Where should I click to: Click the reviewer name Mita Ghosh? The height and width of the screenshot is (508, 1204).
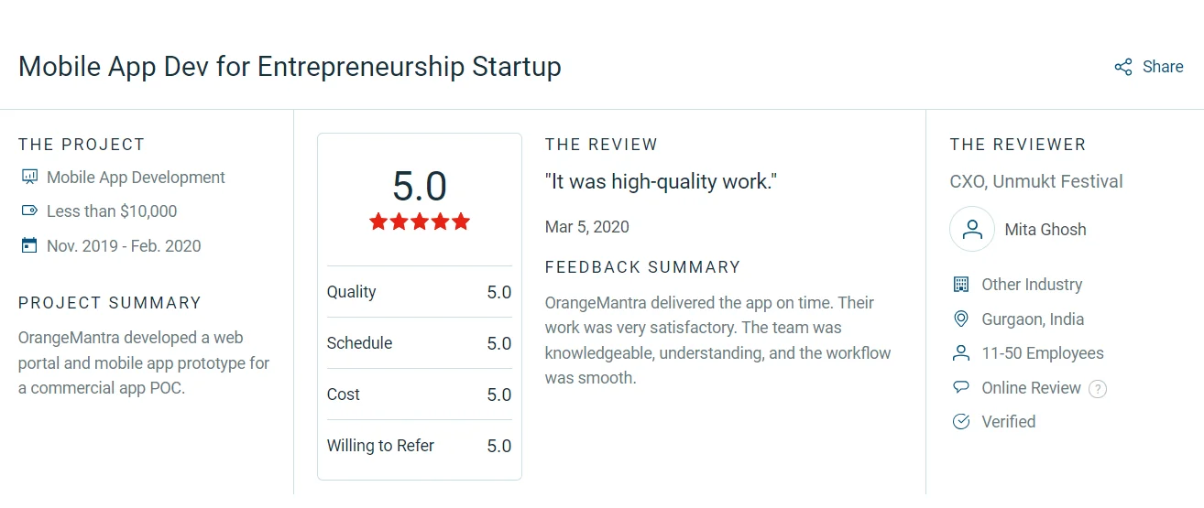(x=1045, y=230)
